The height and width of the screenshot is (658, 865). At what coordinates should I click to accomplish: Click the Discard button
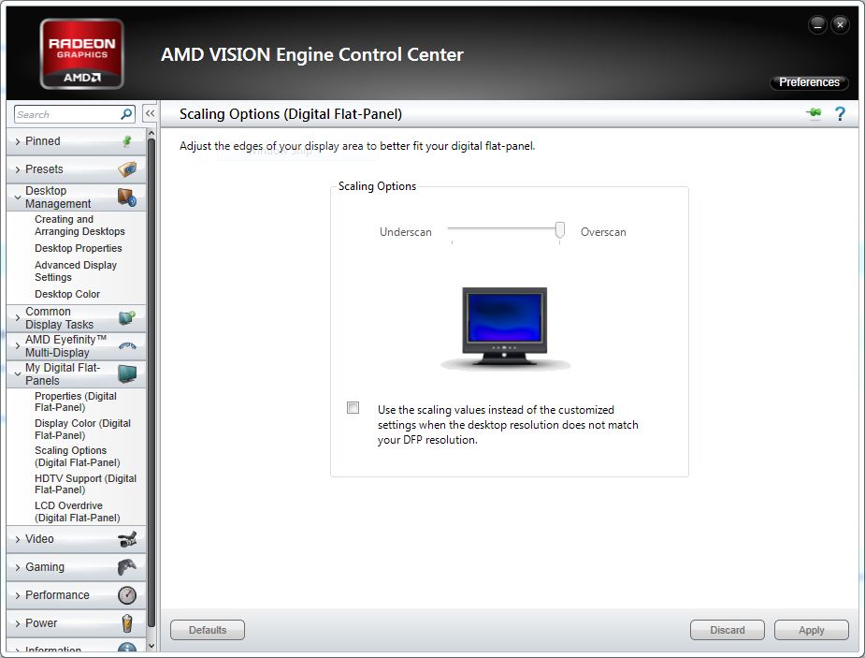[x=728, y=630]
